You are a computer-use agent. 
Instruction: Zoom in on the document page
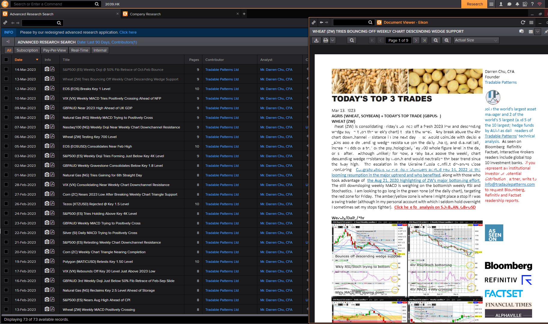pos(447,40)
